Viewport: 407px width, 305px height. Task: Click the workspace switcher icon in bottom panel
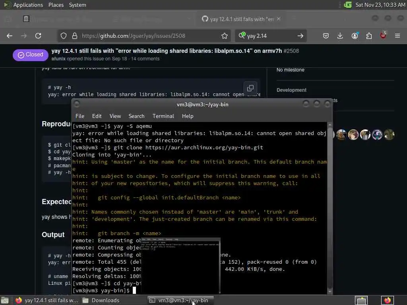(x=361, y=300)
